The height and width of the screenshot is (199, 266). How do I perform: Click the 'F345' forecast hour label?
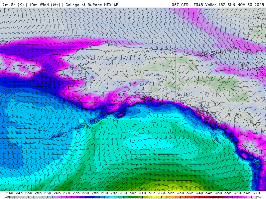[x=198, y=5]
